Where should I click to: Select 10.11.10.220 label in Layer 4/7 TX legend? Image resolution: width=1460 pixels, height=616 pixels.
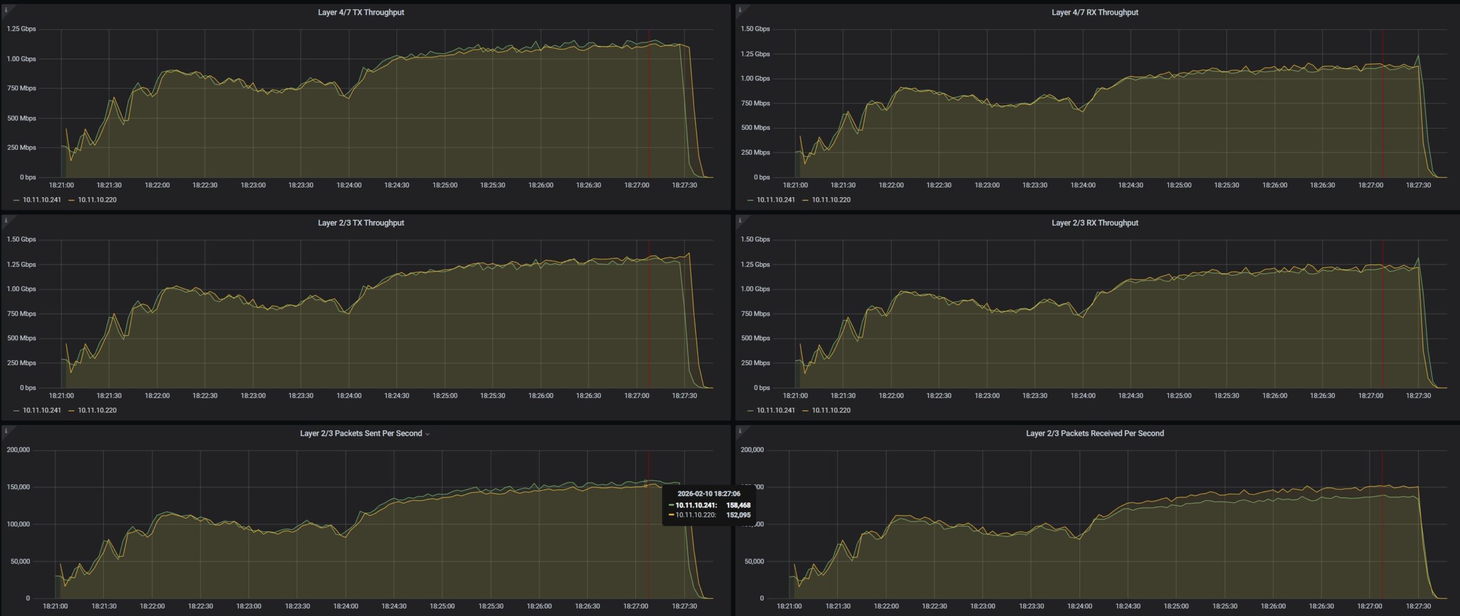click(x=97, y=200)
